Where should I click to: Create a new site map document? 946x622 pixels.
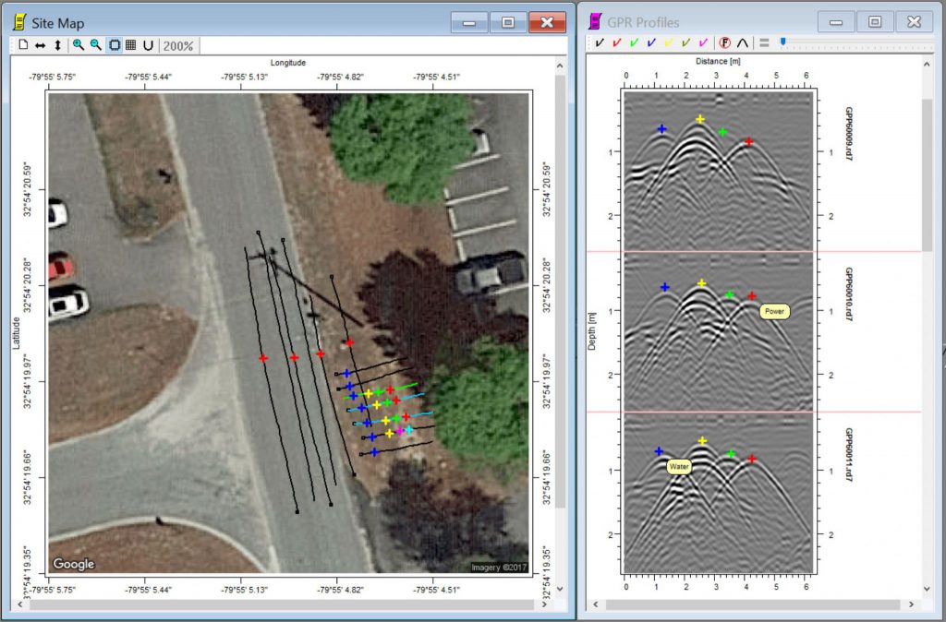point(23,44)
